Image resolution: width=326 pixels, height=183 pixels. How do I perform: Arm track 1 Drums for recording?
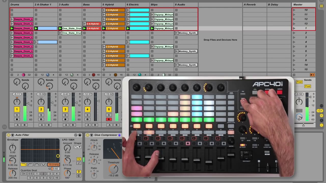17,119
